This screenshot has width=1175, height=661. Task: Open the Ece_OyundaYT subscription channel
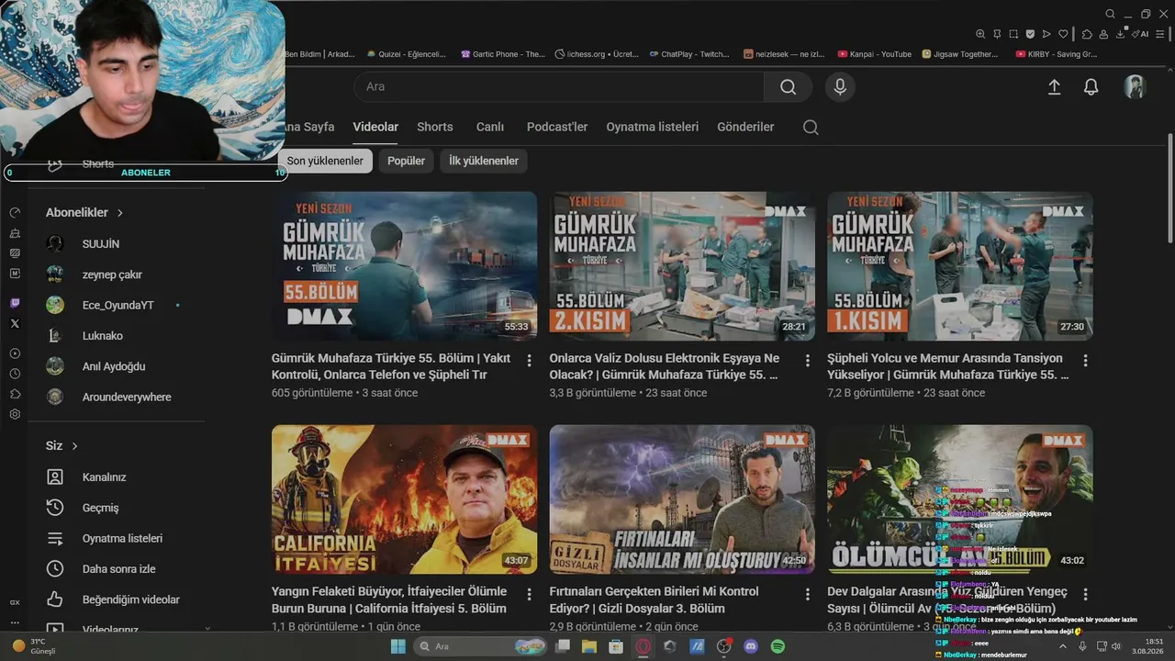[x=117, y=305]
